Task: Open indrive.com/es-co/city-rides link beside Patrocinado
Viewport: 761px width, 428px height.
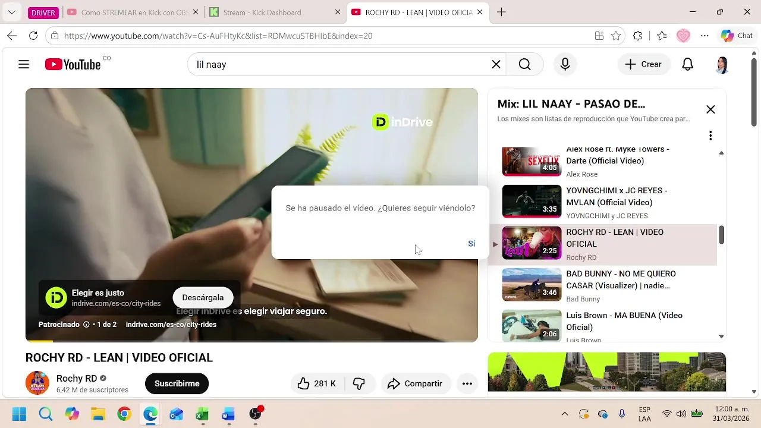Action: tap(171, 325)
